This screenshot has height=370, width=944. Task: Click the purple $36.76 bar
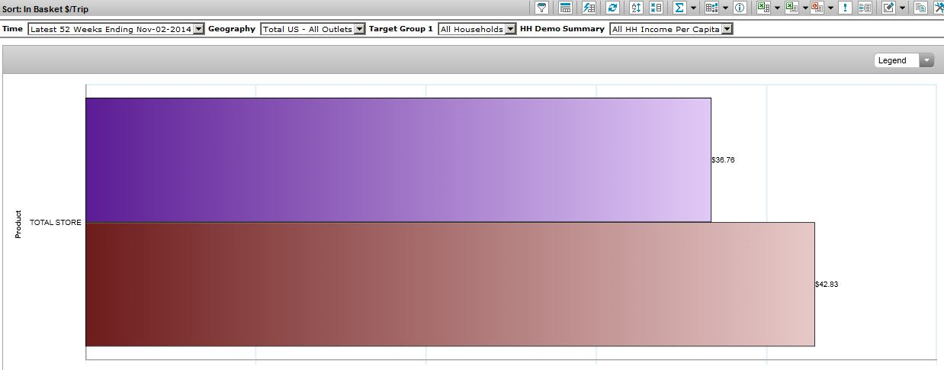[398, 160]
